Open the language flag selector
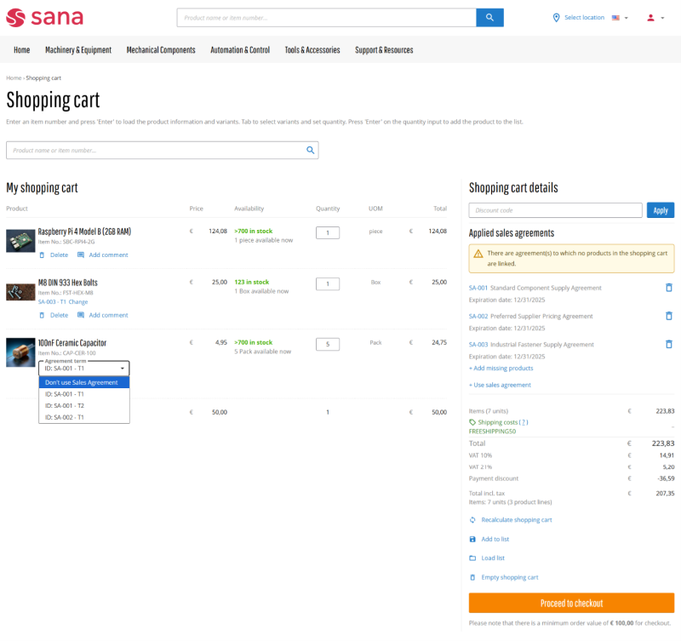Screen dimensions: 681x641 (619, 18)
